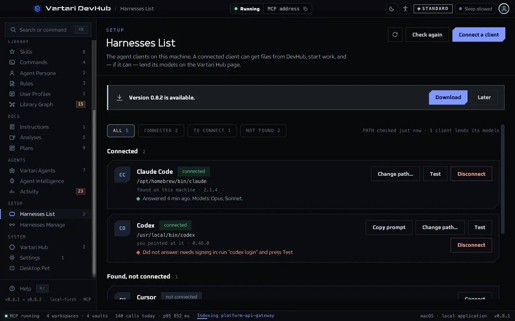The width and height of the screenshot is (515, 321).
Task: Click the main content vertical scrollbar
Action: [503, 179]
